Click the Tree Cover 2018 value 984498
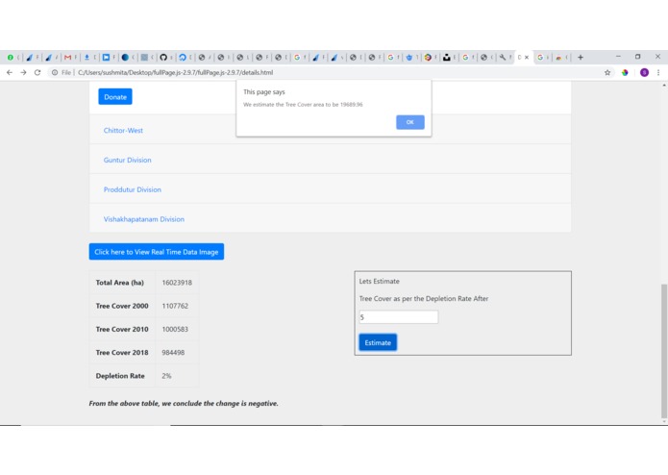Viewport: 668px width, 475px height. [173, 353]
